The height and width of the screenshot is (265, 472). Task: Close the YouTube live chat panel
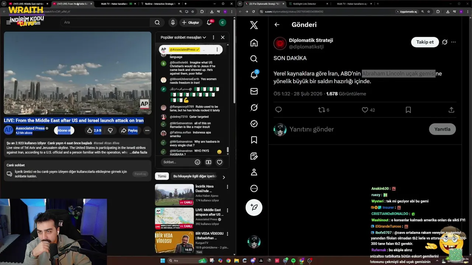tap(223, 37)
